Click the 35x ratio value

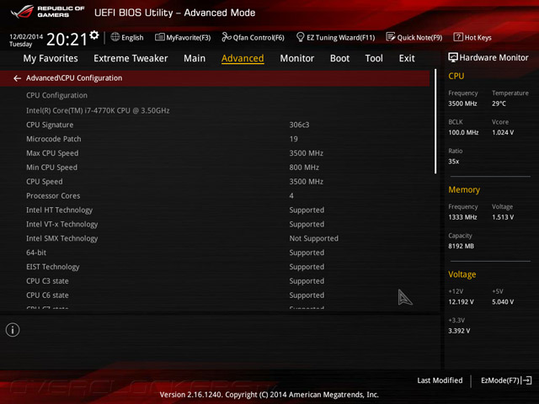click(453, 162)
